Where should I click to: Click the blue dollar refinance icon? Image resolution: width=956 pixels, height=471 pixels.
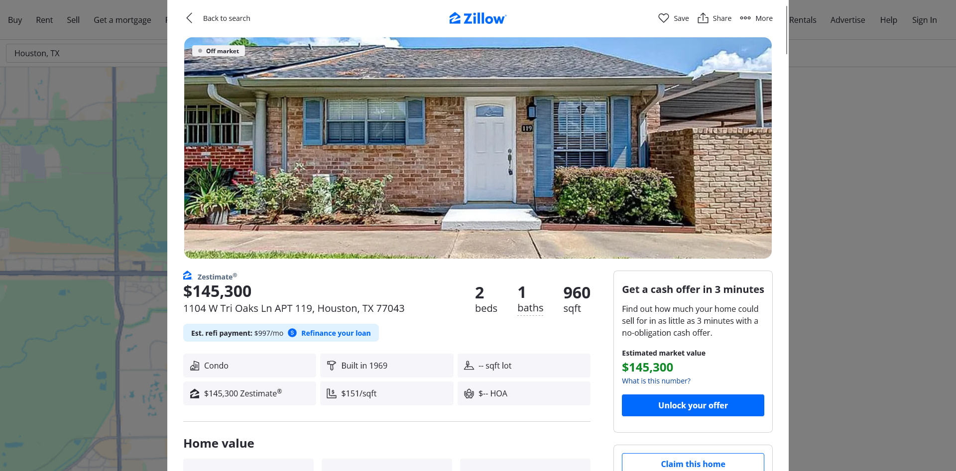tap(292, 333)
